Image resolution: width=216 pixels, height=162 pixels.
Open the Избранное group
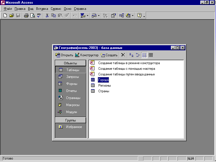(70, 127)
